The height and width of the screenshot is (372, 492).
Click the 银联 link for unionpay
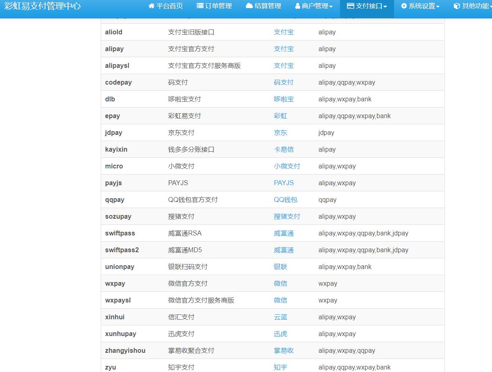(280, 267)
